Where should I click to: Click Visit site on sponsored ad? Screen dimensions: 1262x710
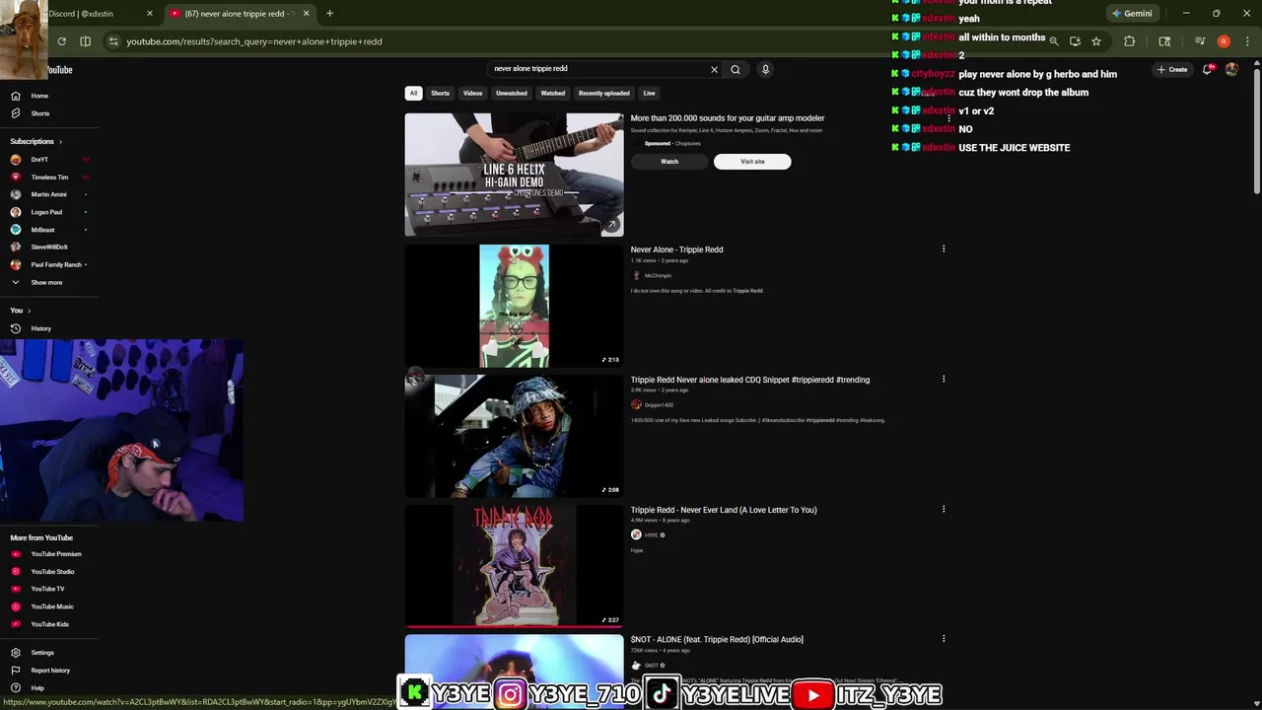coord(752,162)
